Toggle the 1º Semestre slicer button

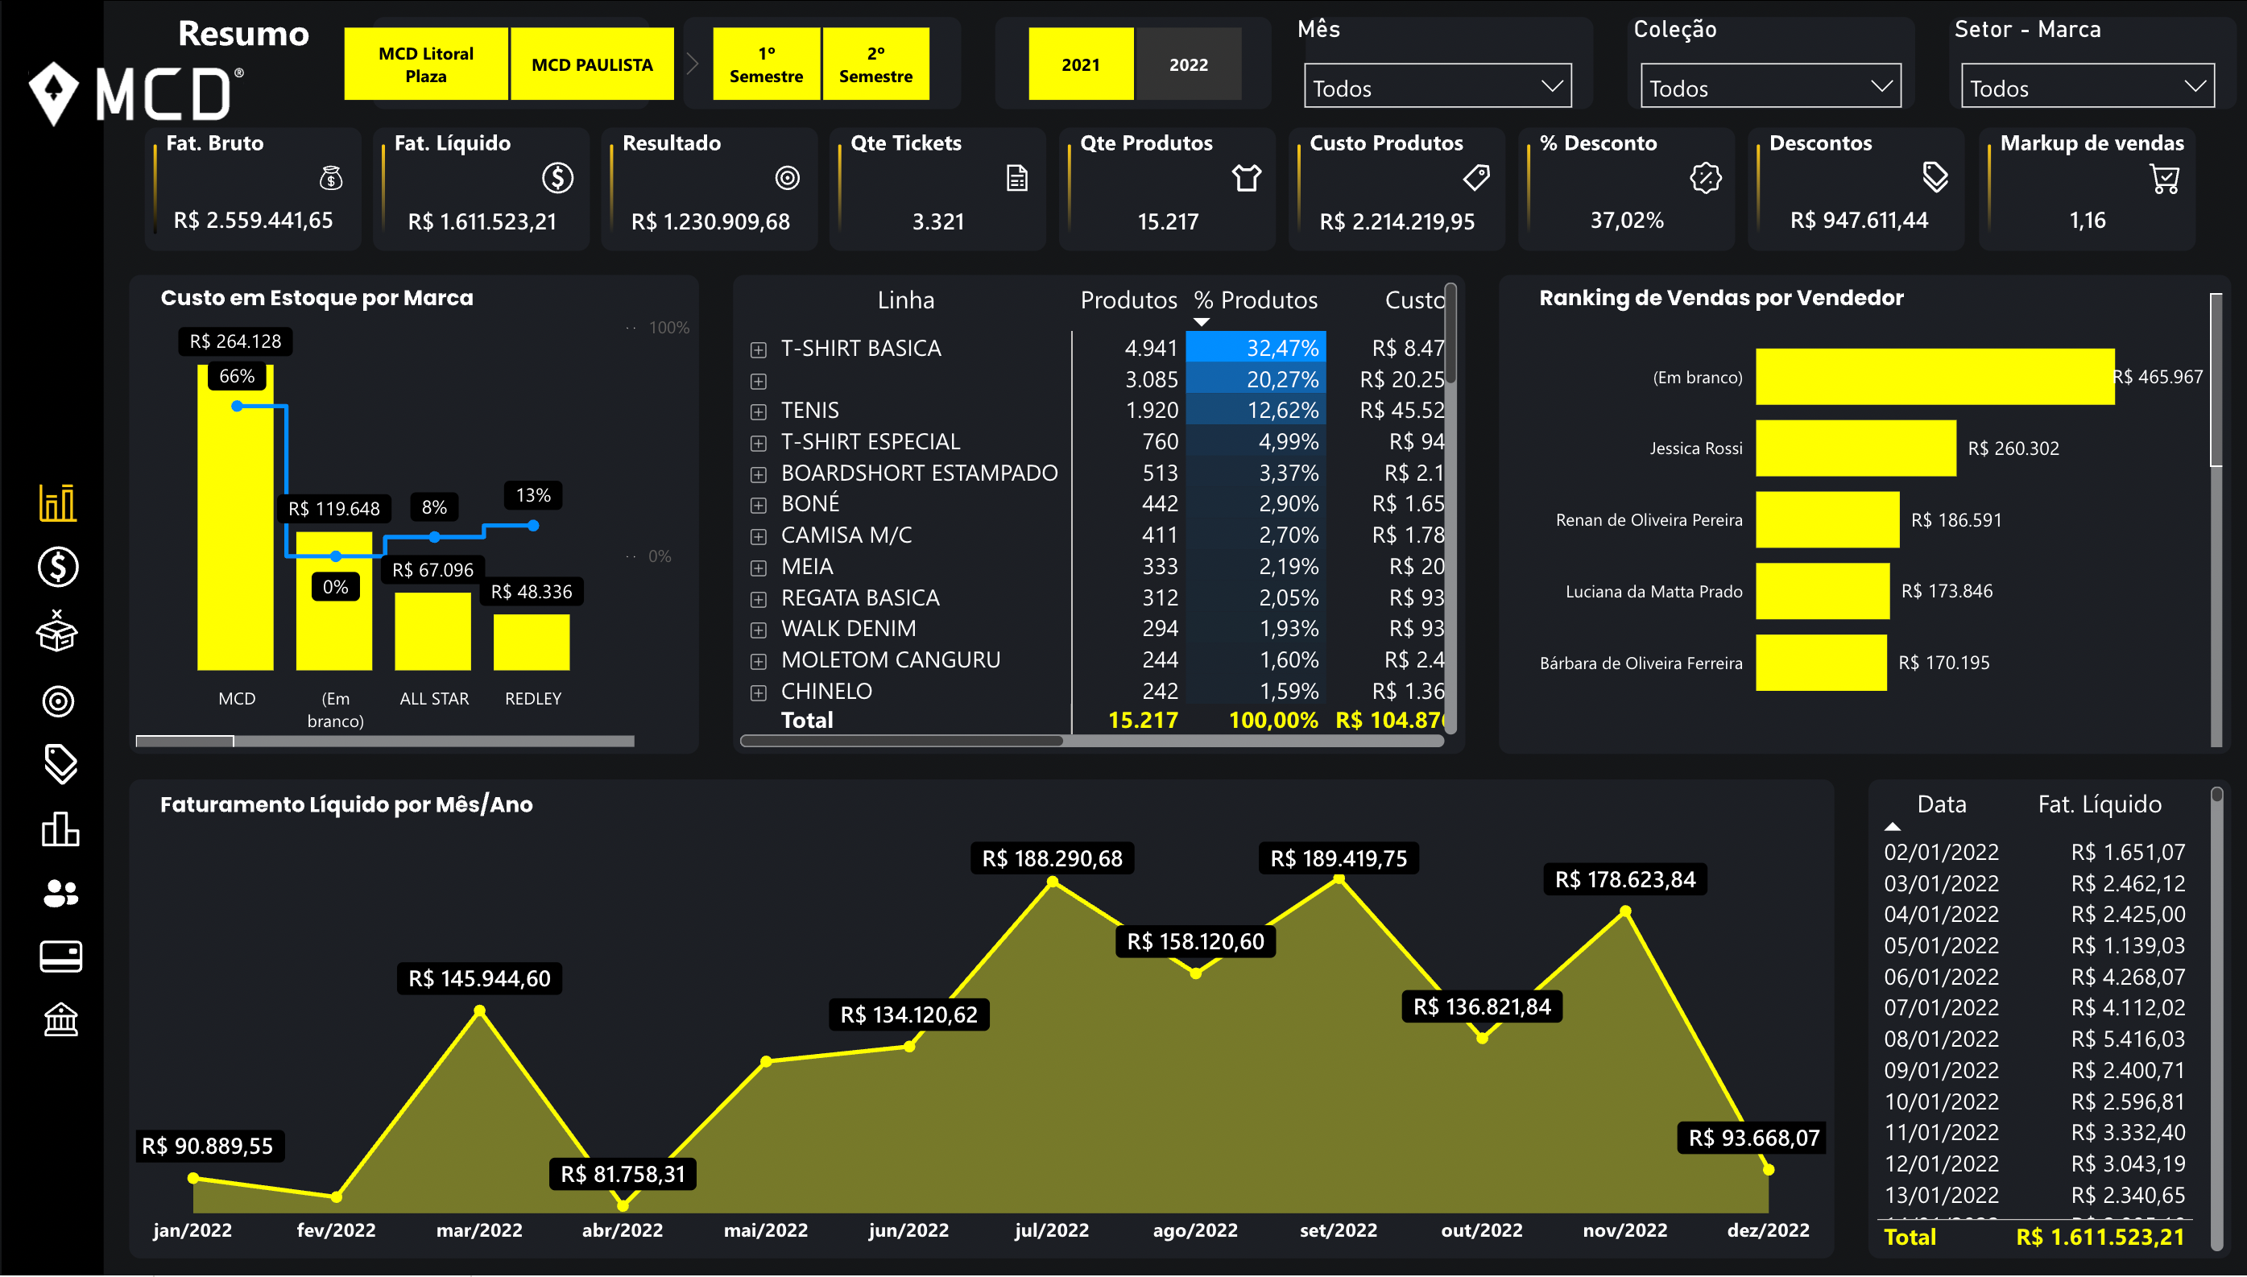coord(766,64)
